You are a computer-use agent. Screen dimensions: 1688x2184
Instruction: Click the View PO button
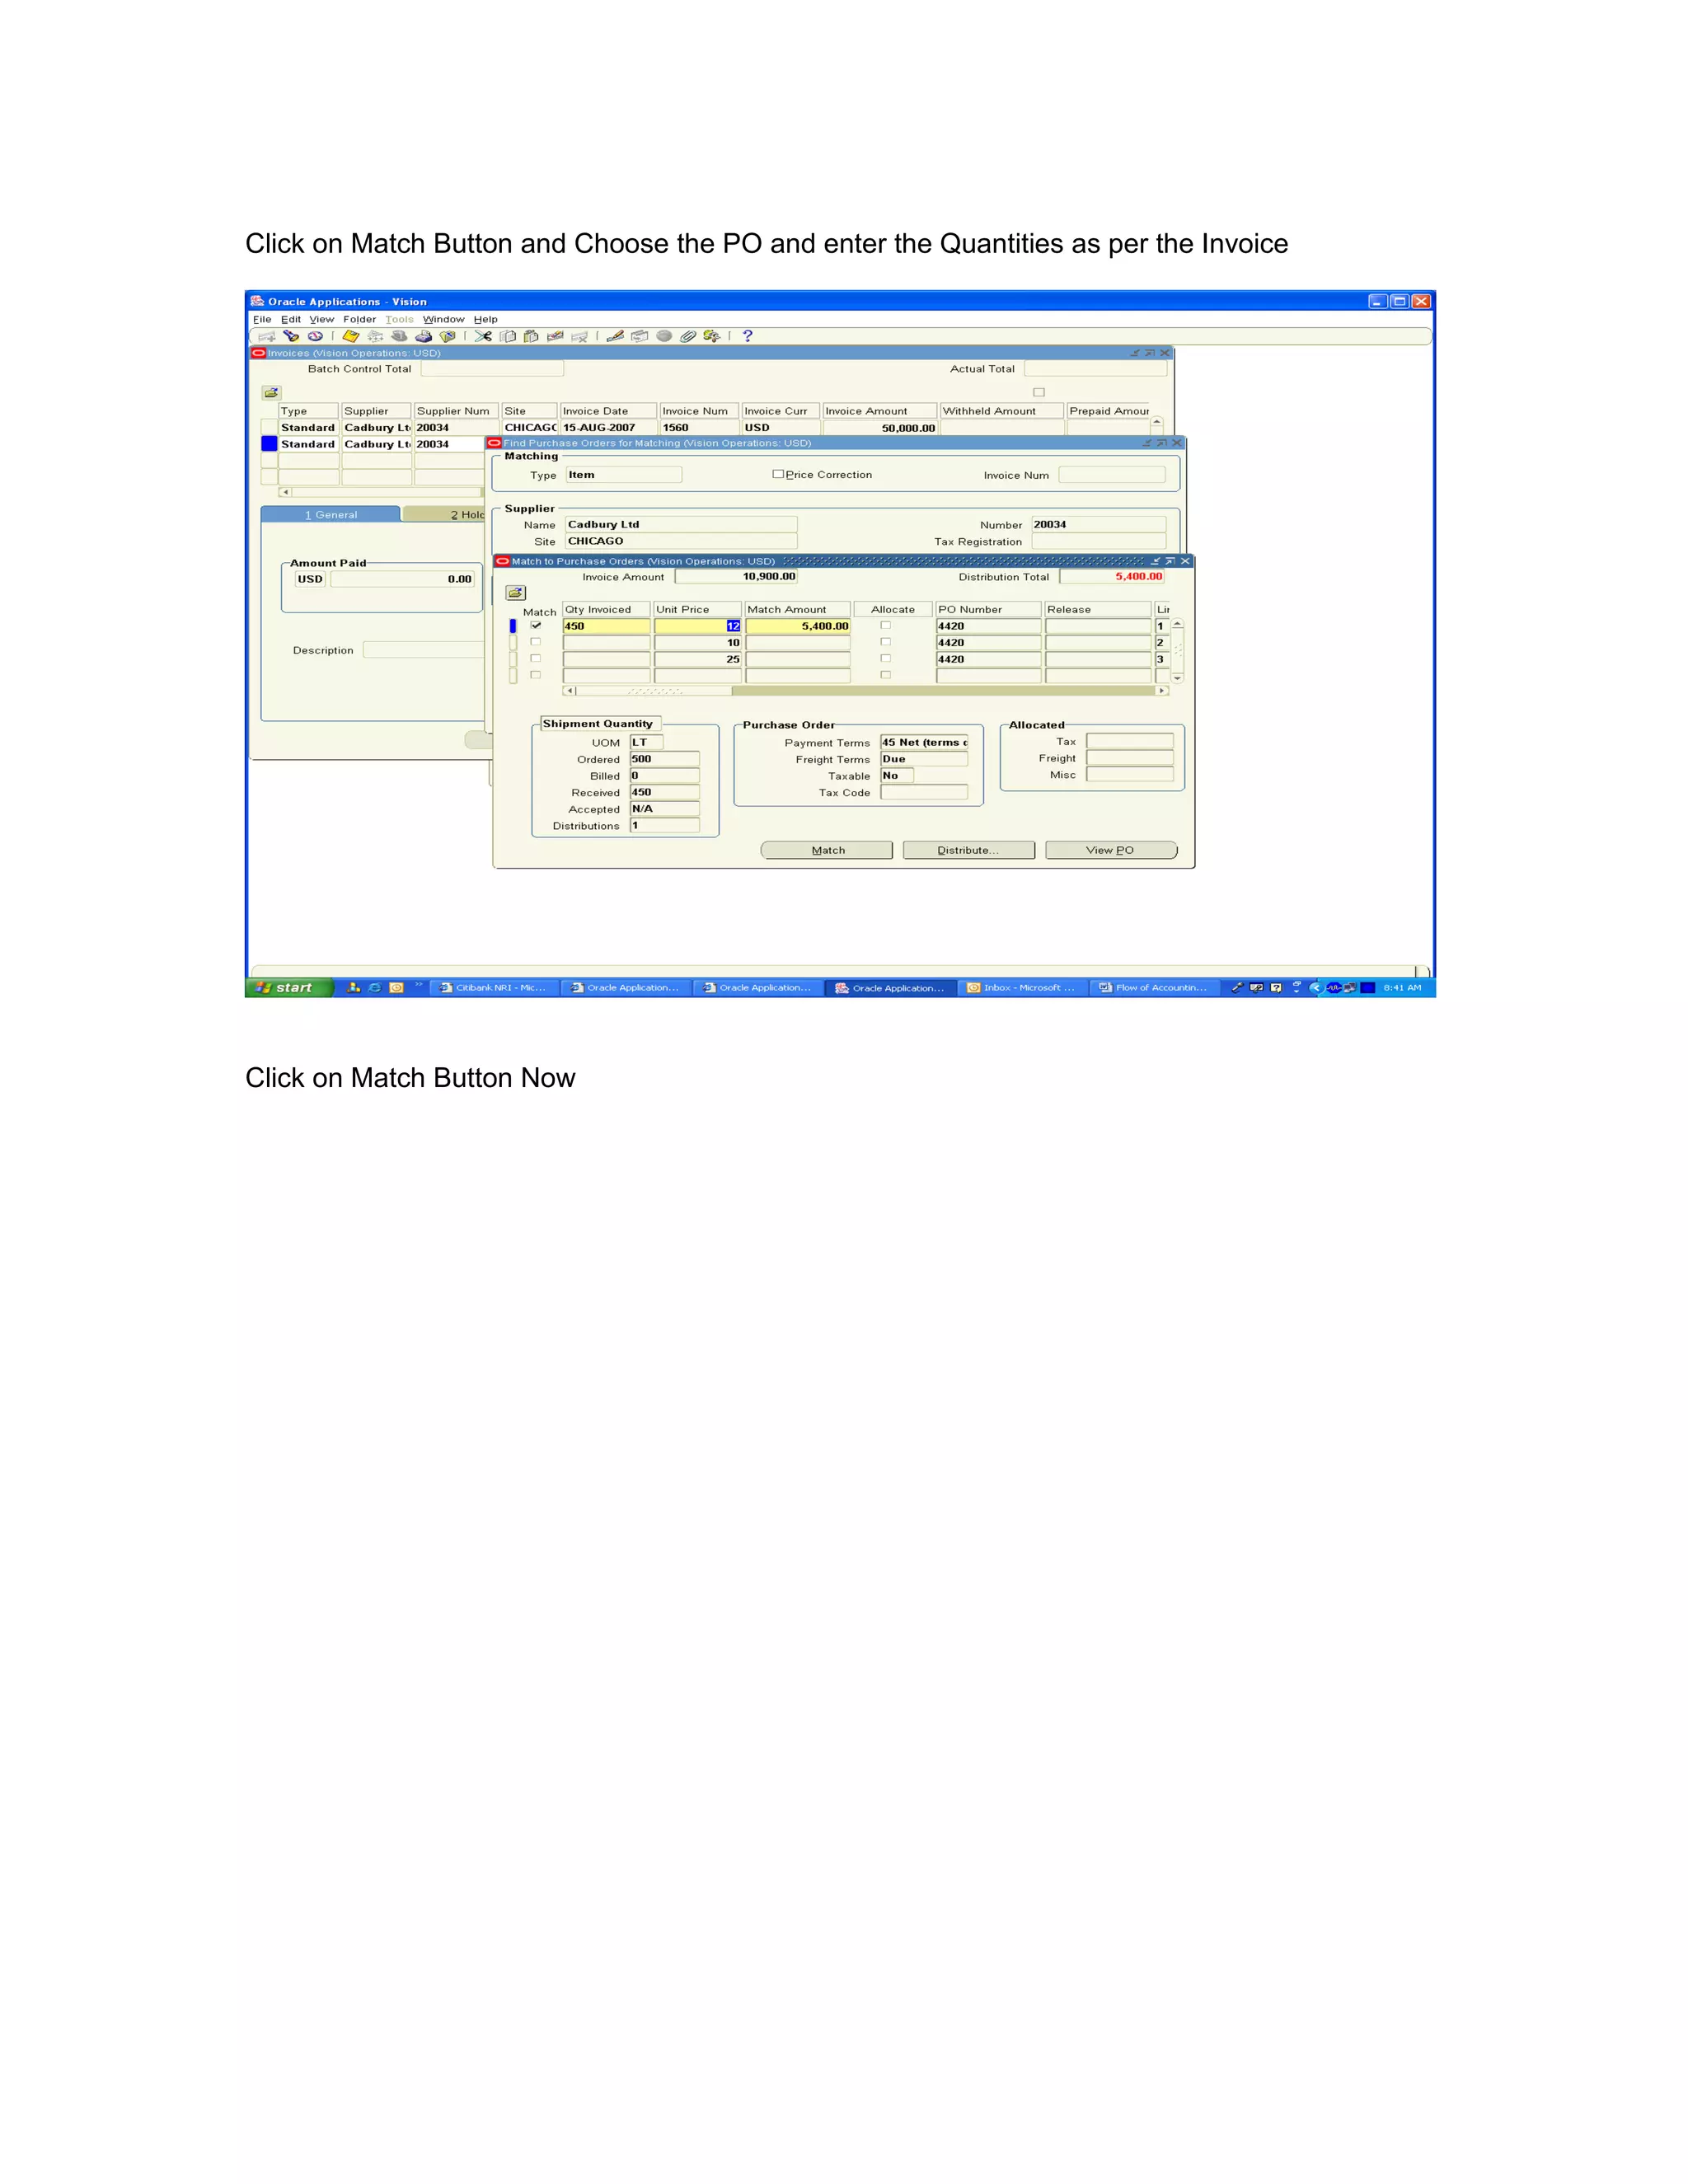point(1110,850)
